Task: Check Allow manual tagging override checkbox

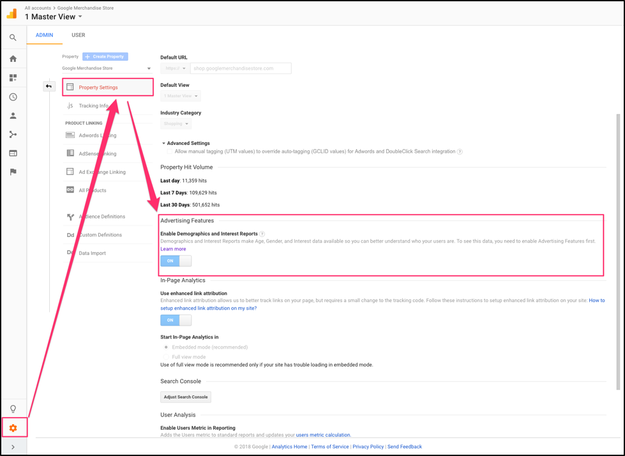Action: pos(170,151)
